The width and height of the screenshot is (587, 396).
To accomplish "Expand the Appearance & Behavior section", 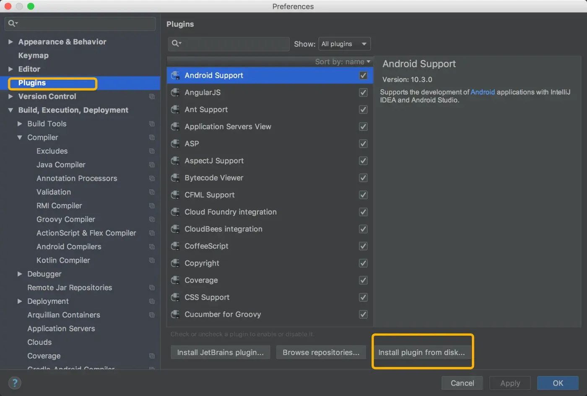I will [11, 42].
